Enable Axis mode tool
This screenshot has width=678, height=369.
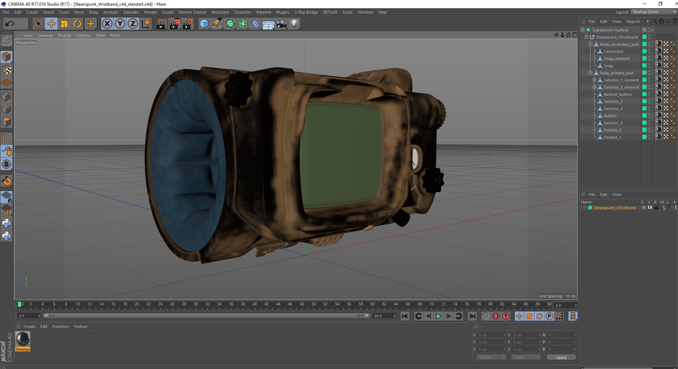point(6,138)
